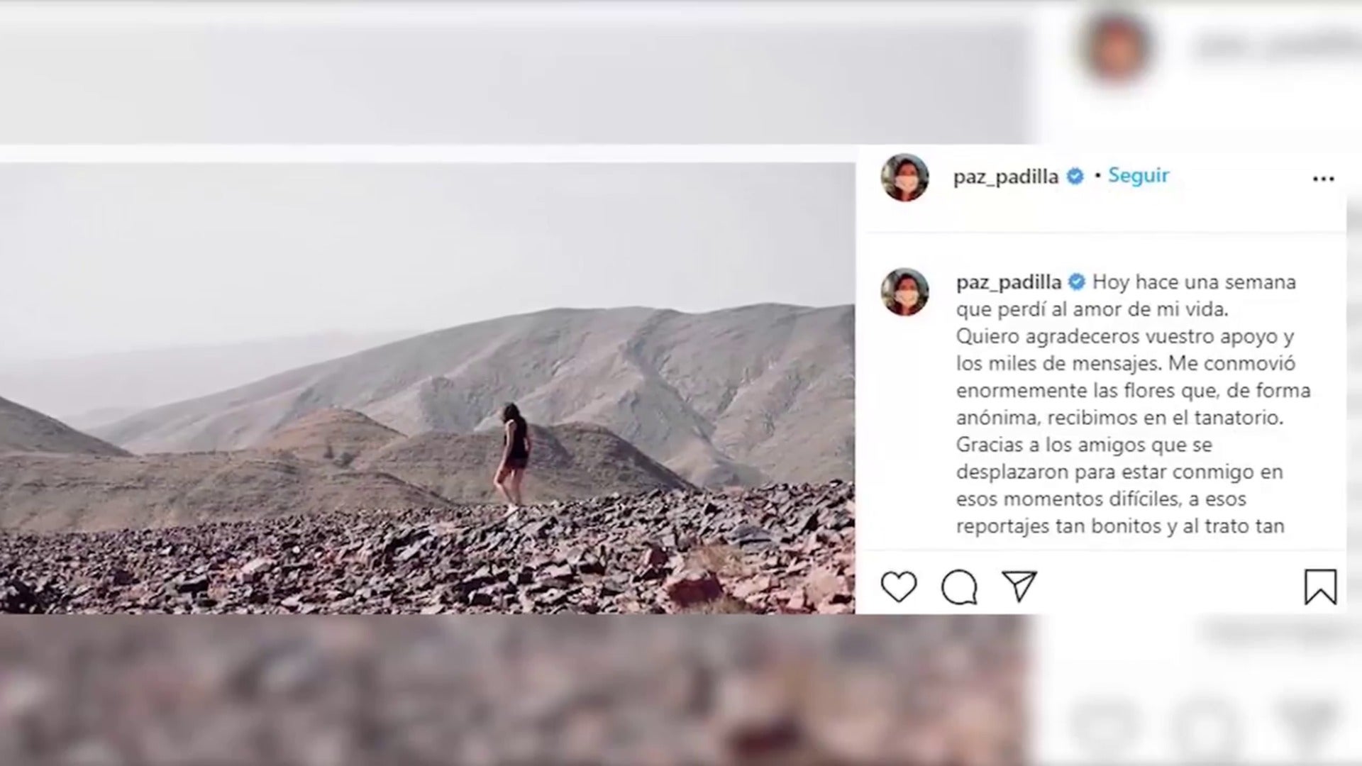Screen dimensions: 1362x766
Task: Like the post with the heart icon
Action: (x=899, y=587)
